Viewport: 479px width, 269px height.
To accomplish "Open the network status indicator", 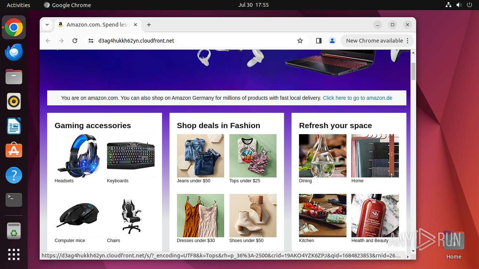I will [x=449, y=5].
